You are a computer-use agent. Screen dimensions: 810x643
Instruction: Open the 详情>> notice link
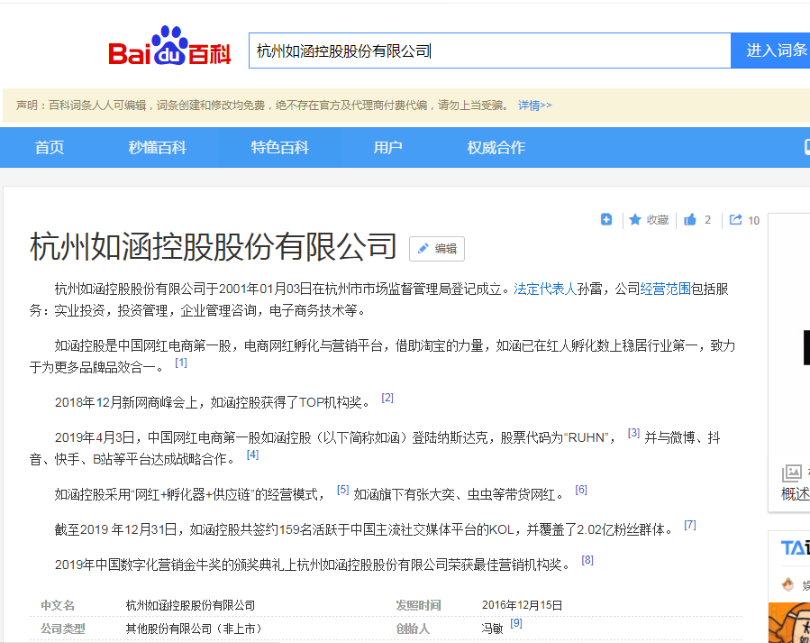coord(534,106)
